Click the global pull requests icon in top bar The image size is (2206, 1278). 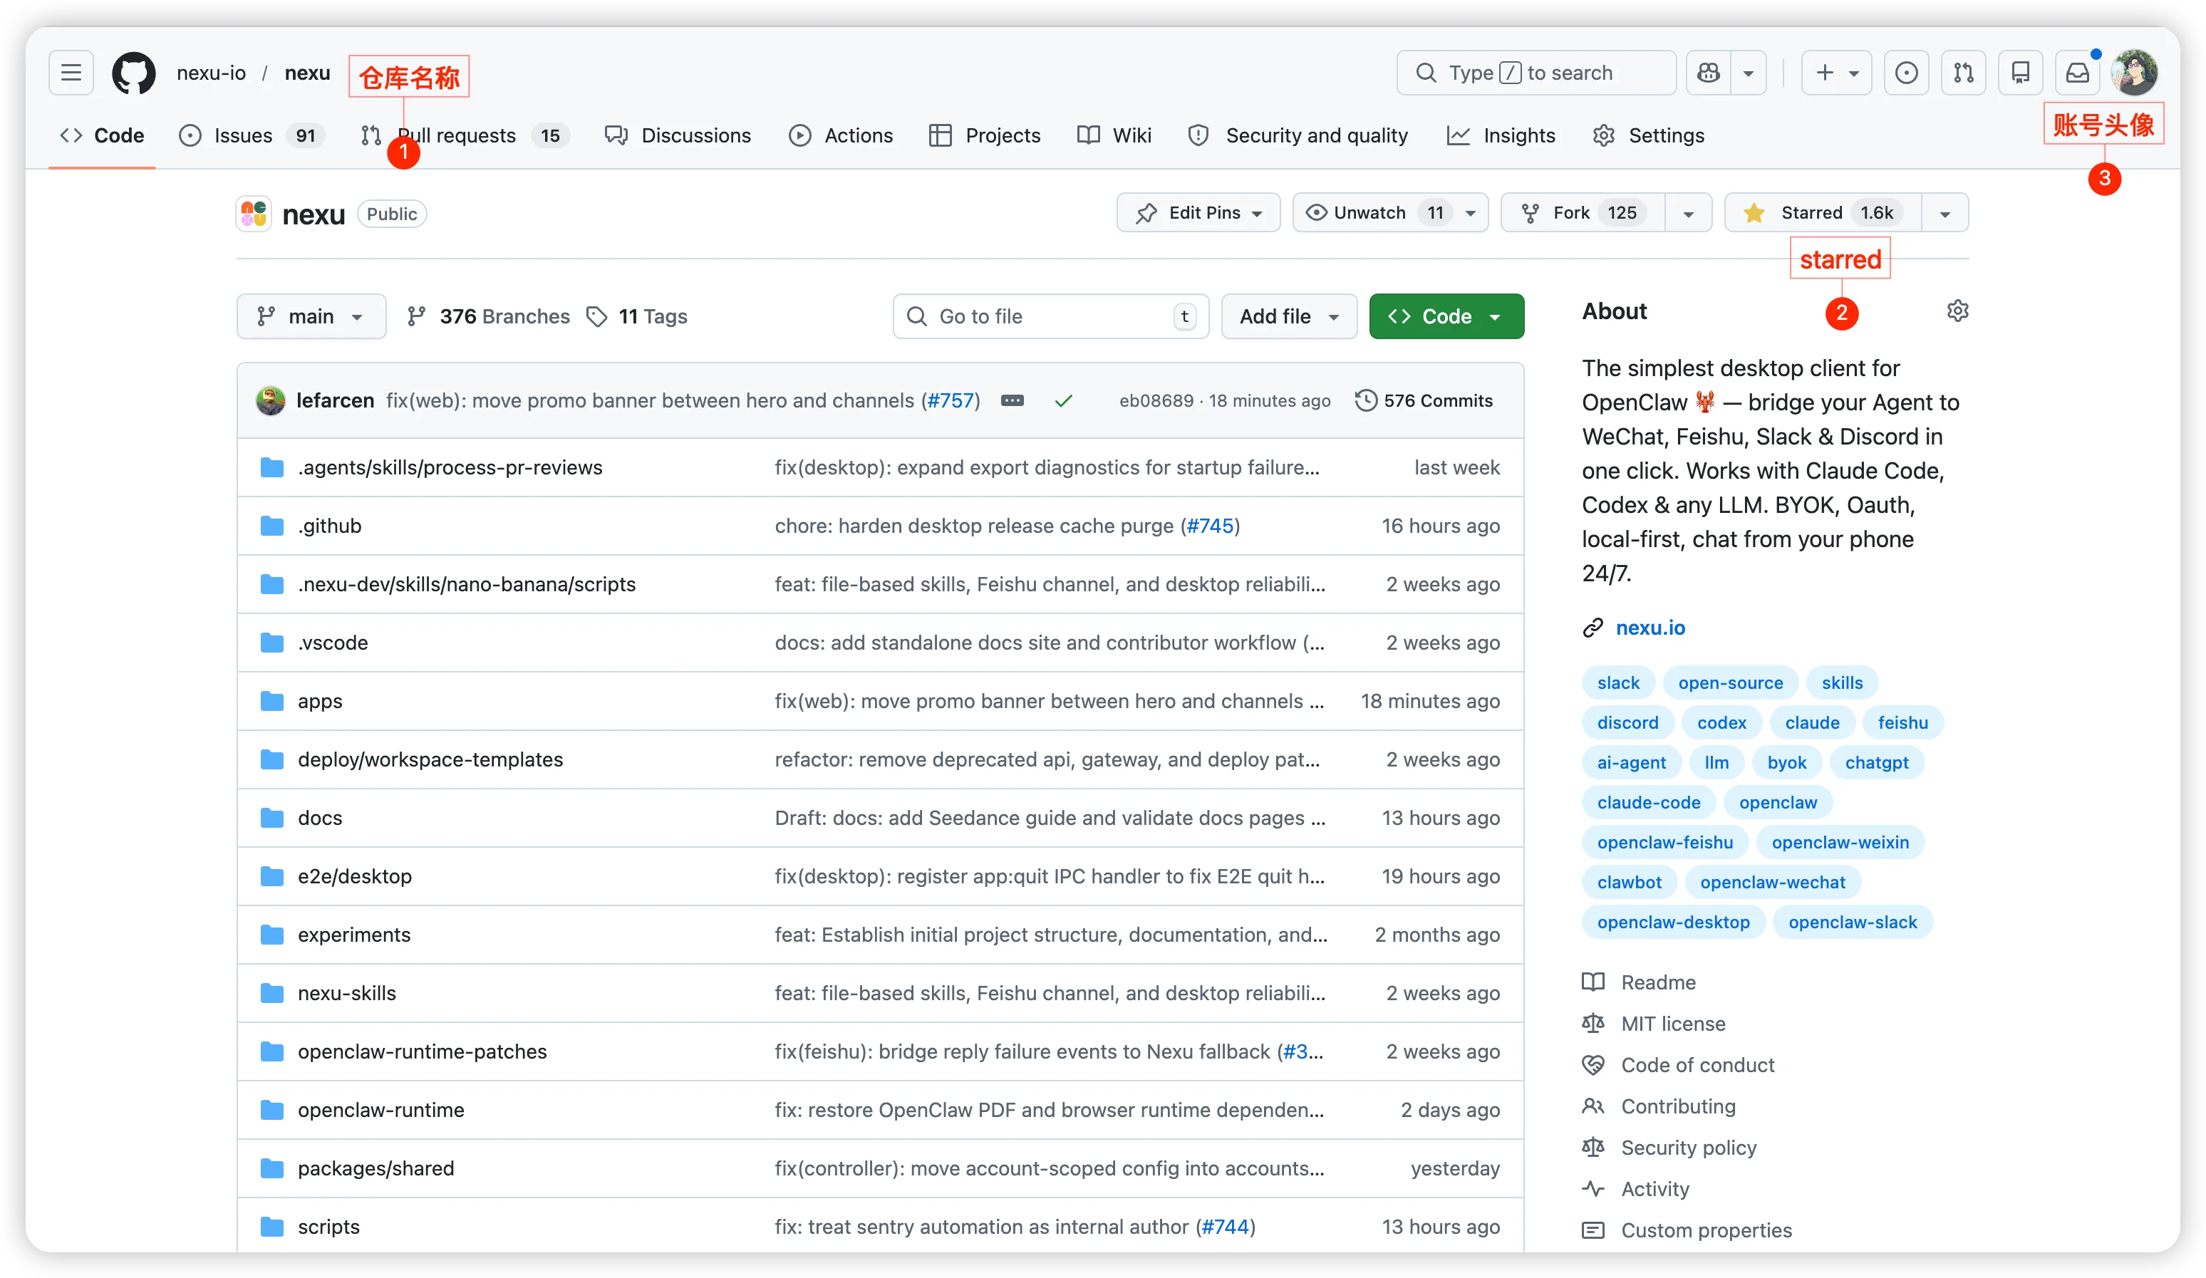click(1964, 73)
